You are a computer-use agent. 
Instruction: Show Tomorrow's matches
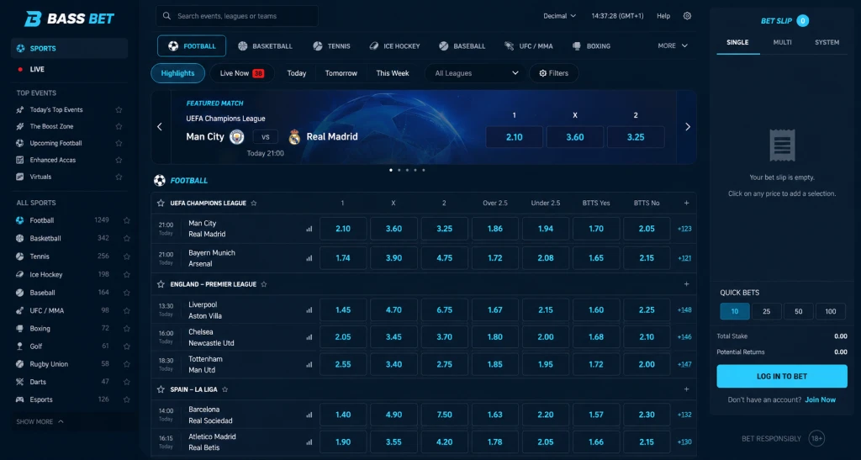(x=341, y=73)
